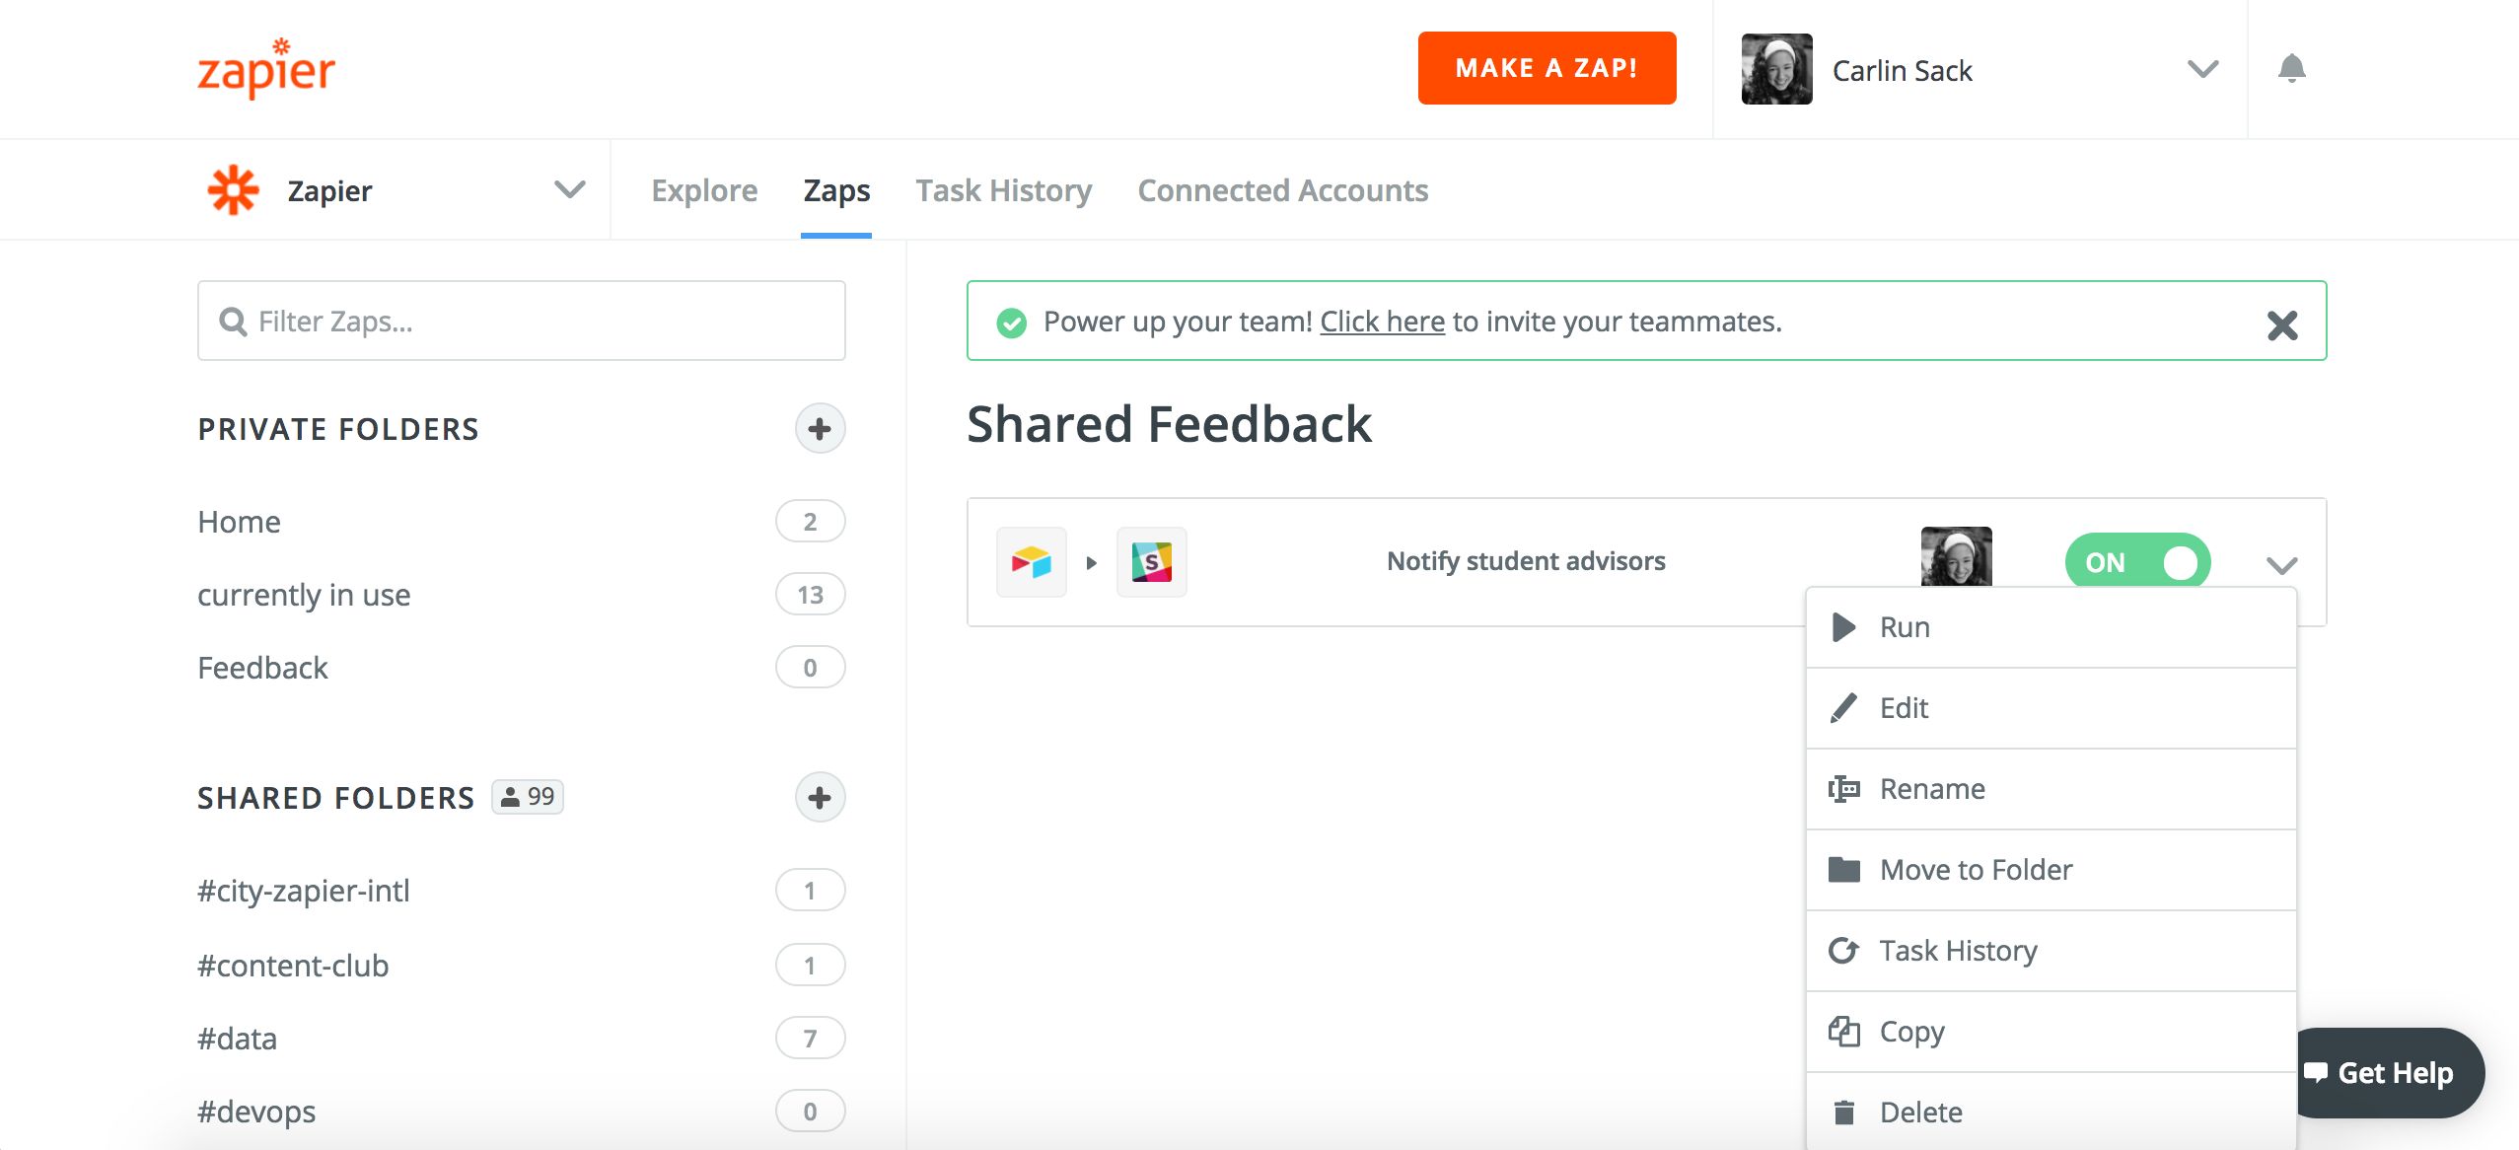This screenshot has height=1150, width=2519.
Task: Click the Airtable trigger app icon
Action: (x=1031, y=562)
